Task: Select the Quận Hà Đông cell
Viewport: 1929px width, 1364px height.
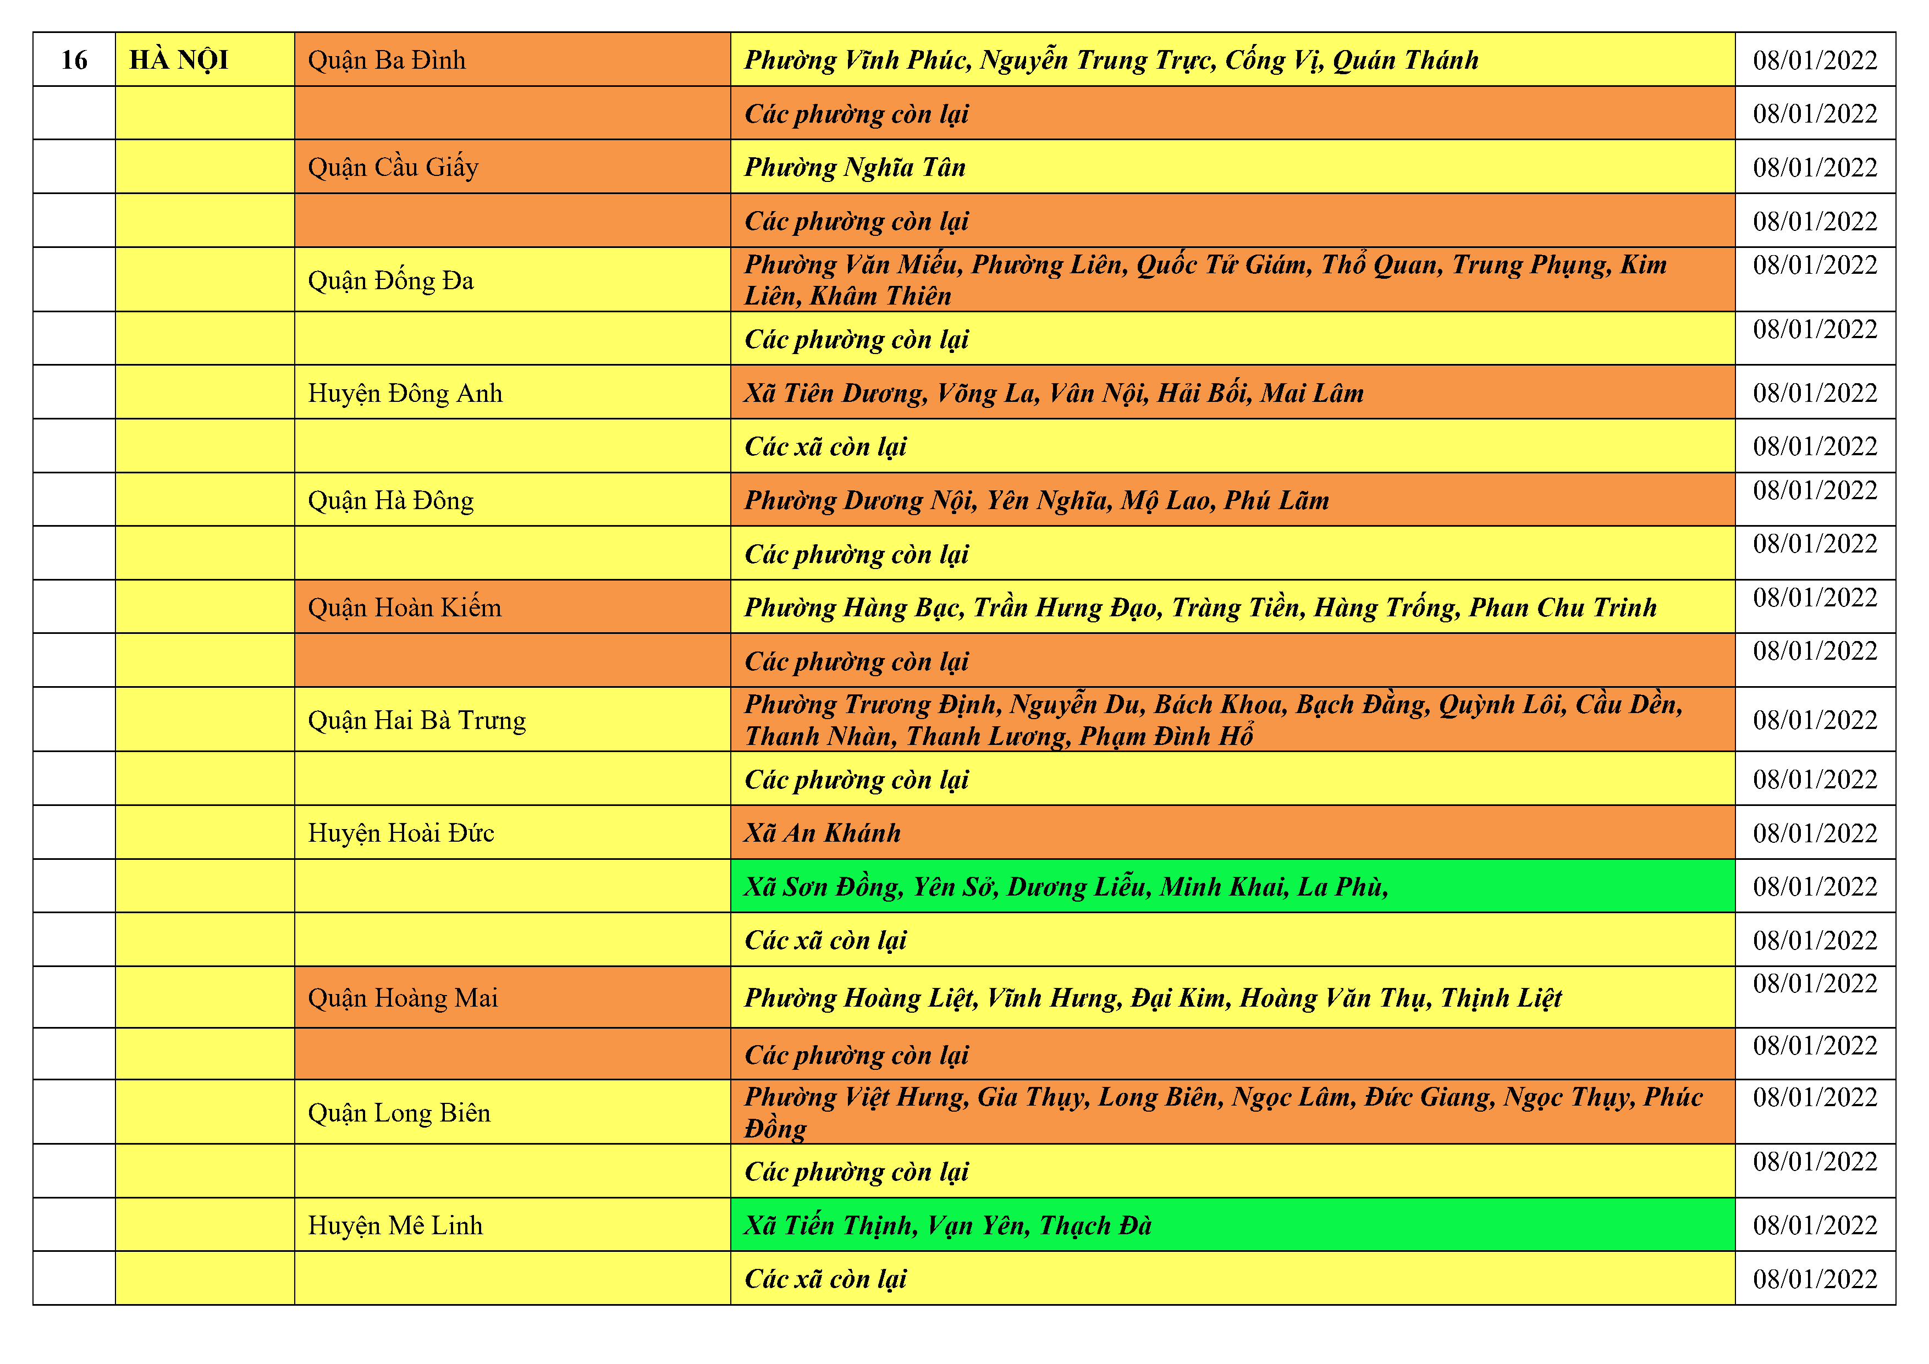Action: point(390,501)
